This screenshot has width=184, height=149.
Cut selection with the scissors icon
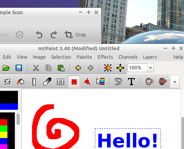click(x=36, y=68)
